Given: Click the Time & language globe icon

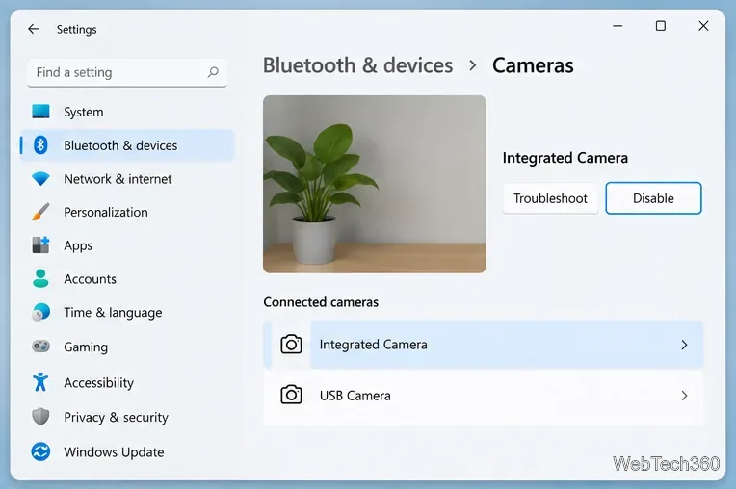Looking at the screenshot, I should pyautogui.click(x=40, y=312).
